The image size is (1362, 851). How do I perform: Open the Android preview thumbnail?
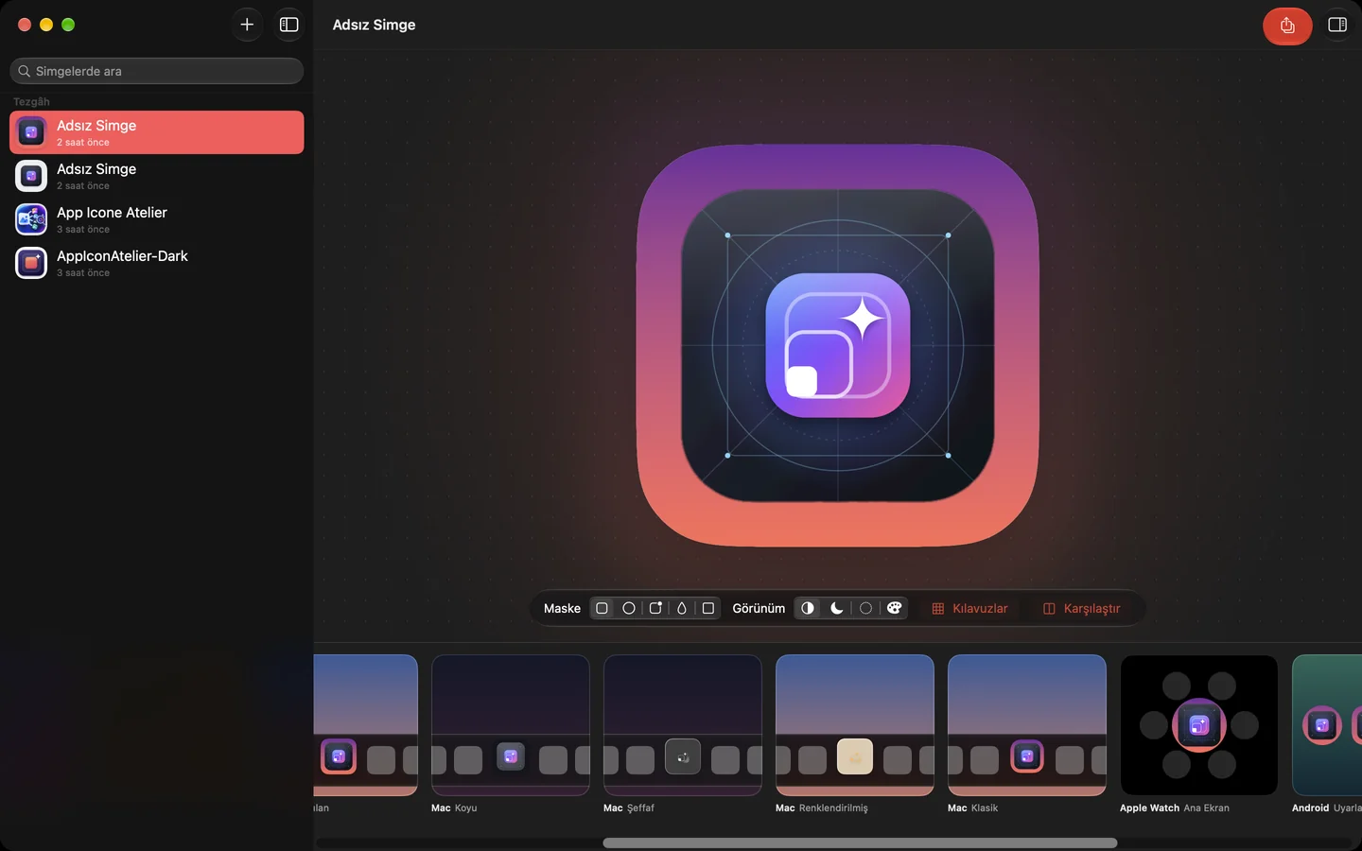coord(1327,725)
